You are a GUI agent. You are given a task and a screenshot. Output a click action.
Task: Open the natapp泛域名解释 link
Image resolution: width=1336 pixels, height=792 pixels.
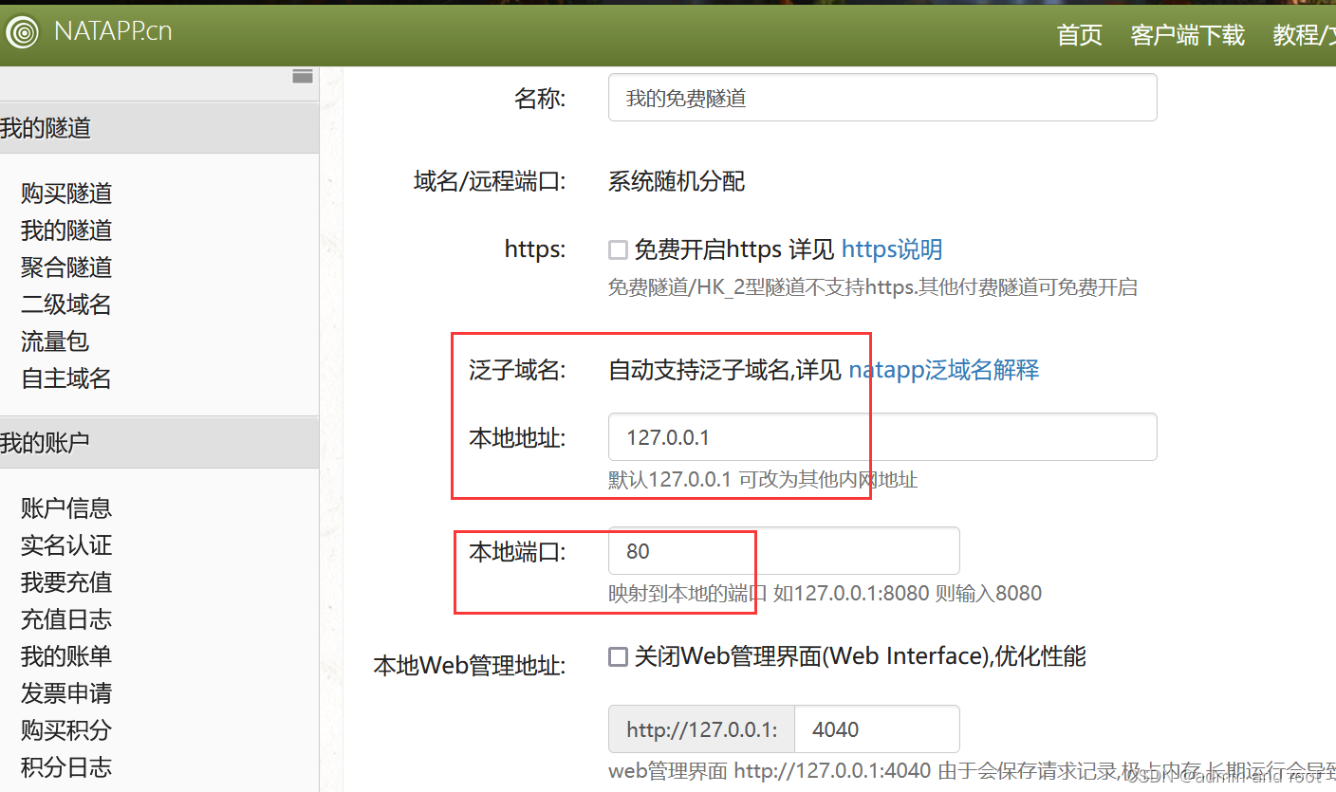click(x=945, y=370)
